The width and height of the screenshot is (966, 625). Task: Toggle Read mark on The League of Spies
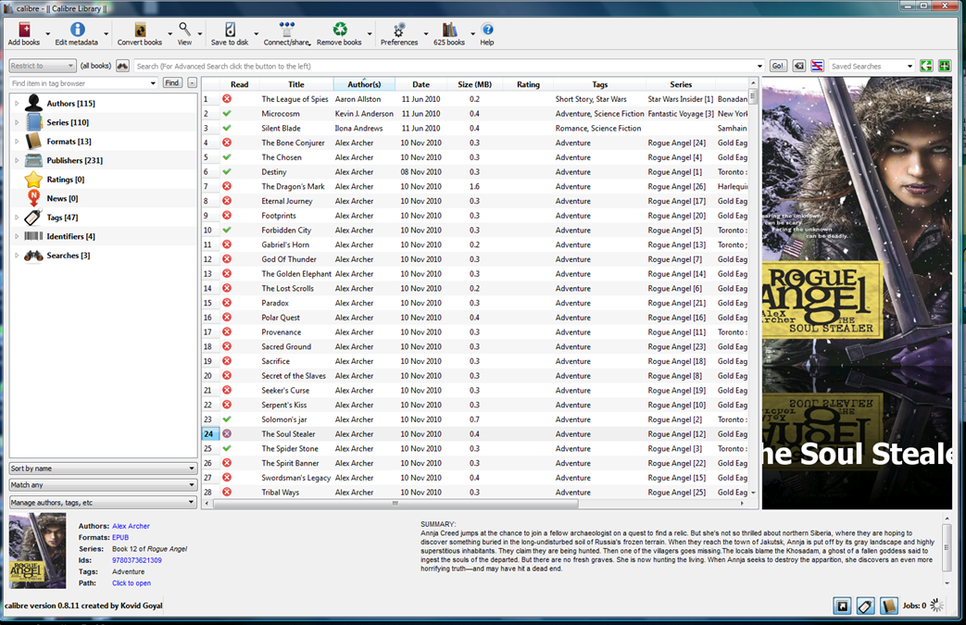(x=227, y=99)
